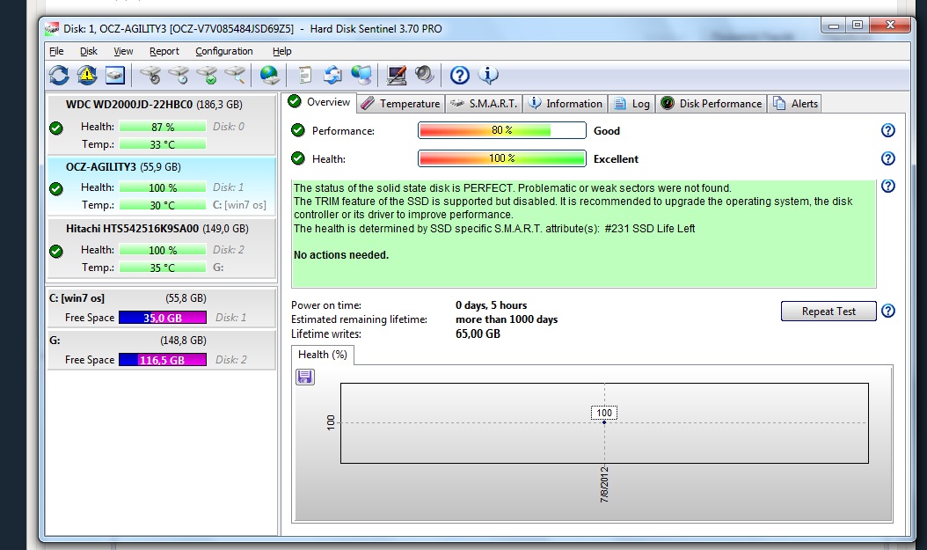Switch to the Log tab

click(631, 104)
